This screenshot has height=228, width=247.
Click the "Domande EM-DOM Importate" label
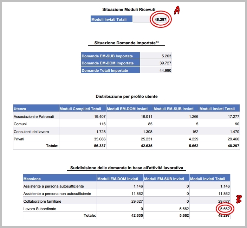pos(108,63)
